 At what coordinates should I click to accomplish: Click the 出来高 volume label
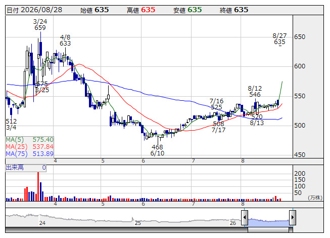(x=15, y=168)
